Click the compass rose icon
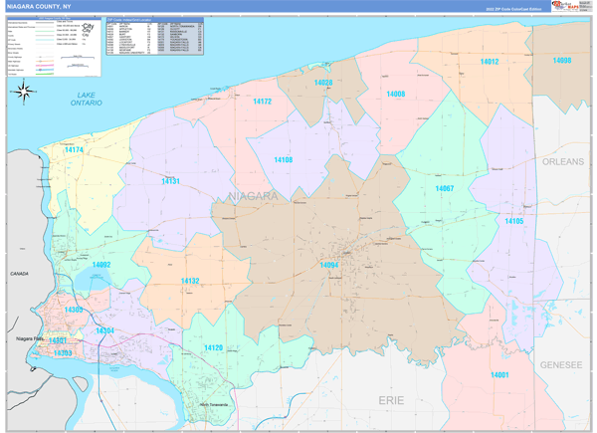597x433 pixels. [24, 93]
